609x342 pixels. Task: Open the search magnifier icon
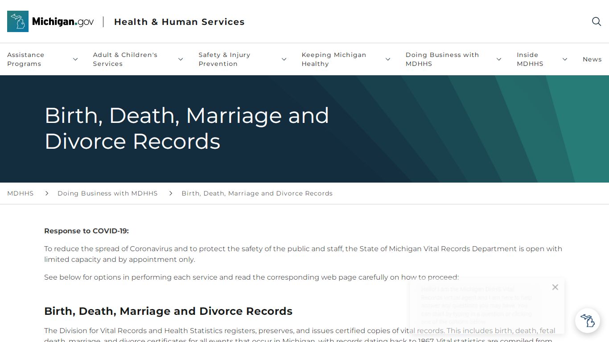[x=597, y=21]
